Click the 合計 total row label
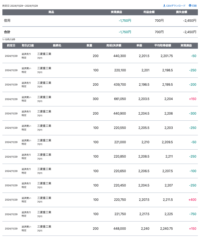Screen dimensions: 208x239 point(7,32)
